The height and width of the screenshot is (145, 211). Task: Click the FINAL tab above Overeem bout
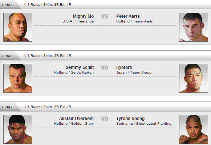(7, 107)
